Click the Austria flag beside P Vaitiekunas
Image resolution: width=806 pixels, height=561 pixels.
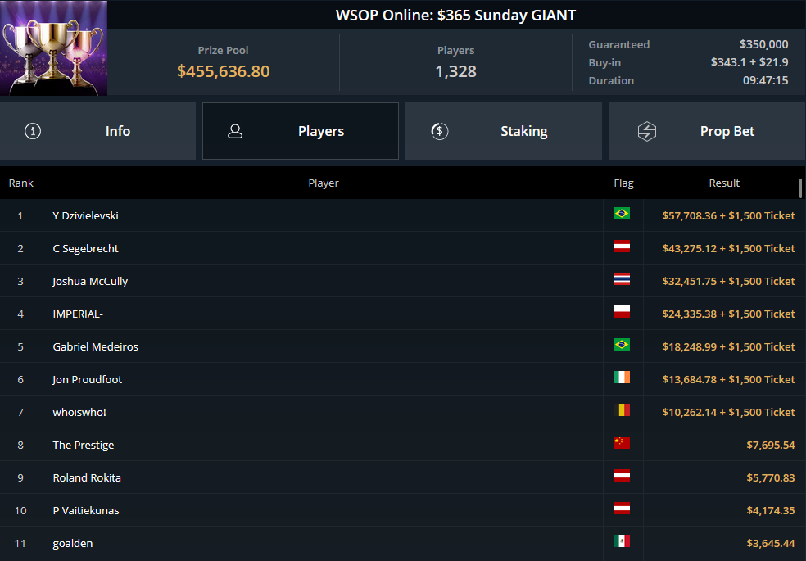[x=622, y=508]
